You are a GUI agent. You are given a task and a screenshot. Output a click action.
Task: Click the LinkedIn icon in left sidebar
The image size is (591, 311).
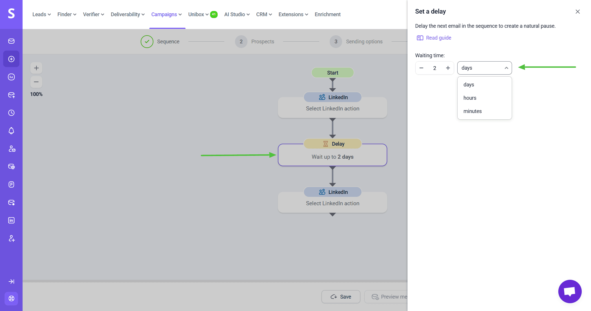(x=11, y=221)
